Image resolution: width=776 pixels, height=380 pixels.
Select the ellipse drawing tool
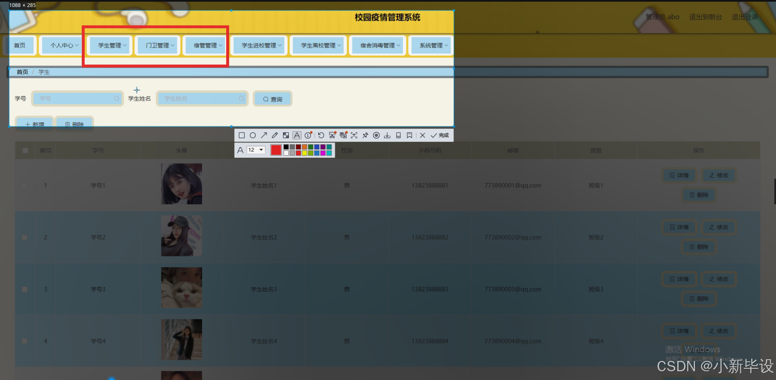[x=253, y=135]
